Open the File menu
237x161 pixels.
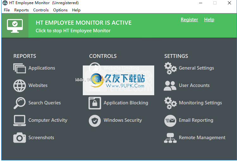[7, 10]
